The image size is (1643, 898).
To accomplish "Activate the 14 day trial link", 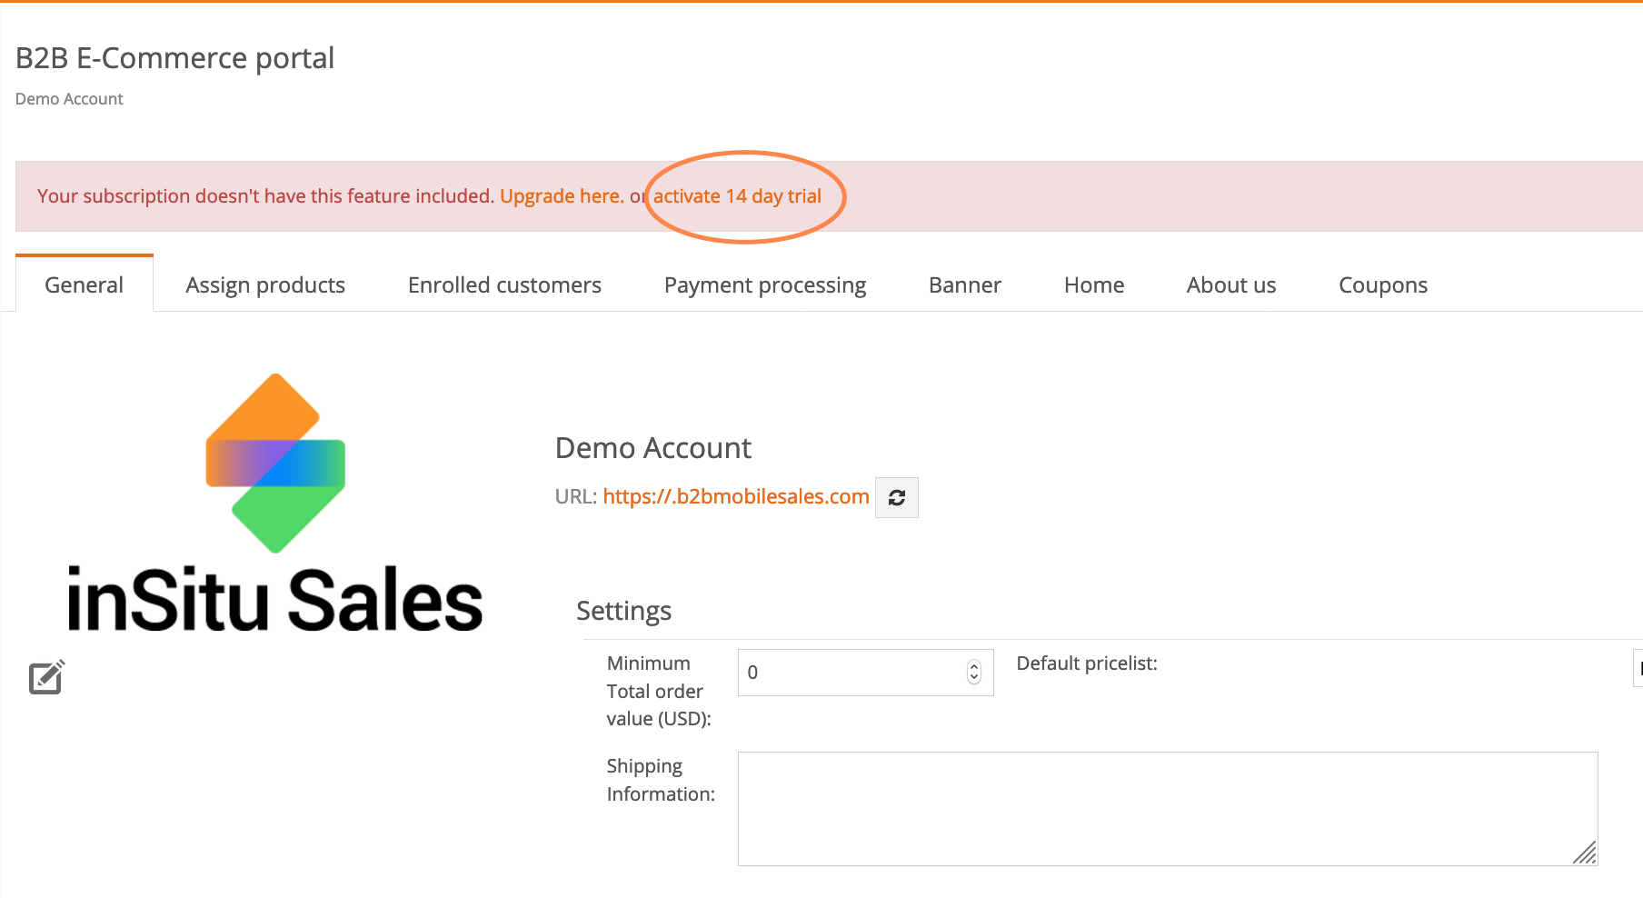I will click(737, 196).
